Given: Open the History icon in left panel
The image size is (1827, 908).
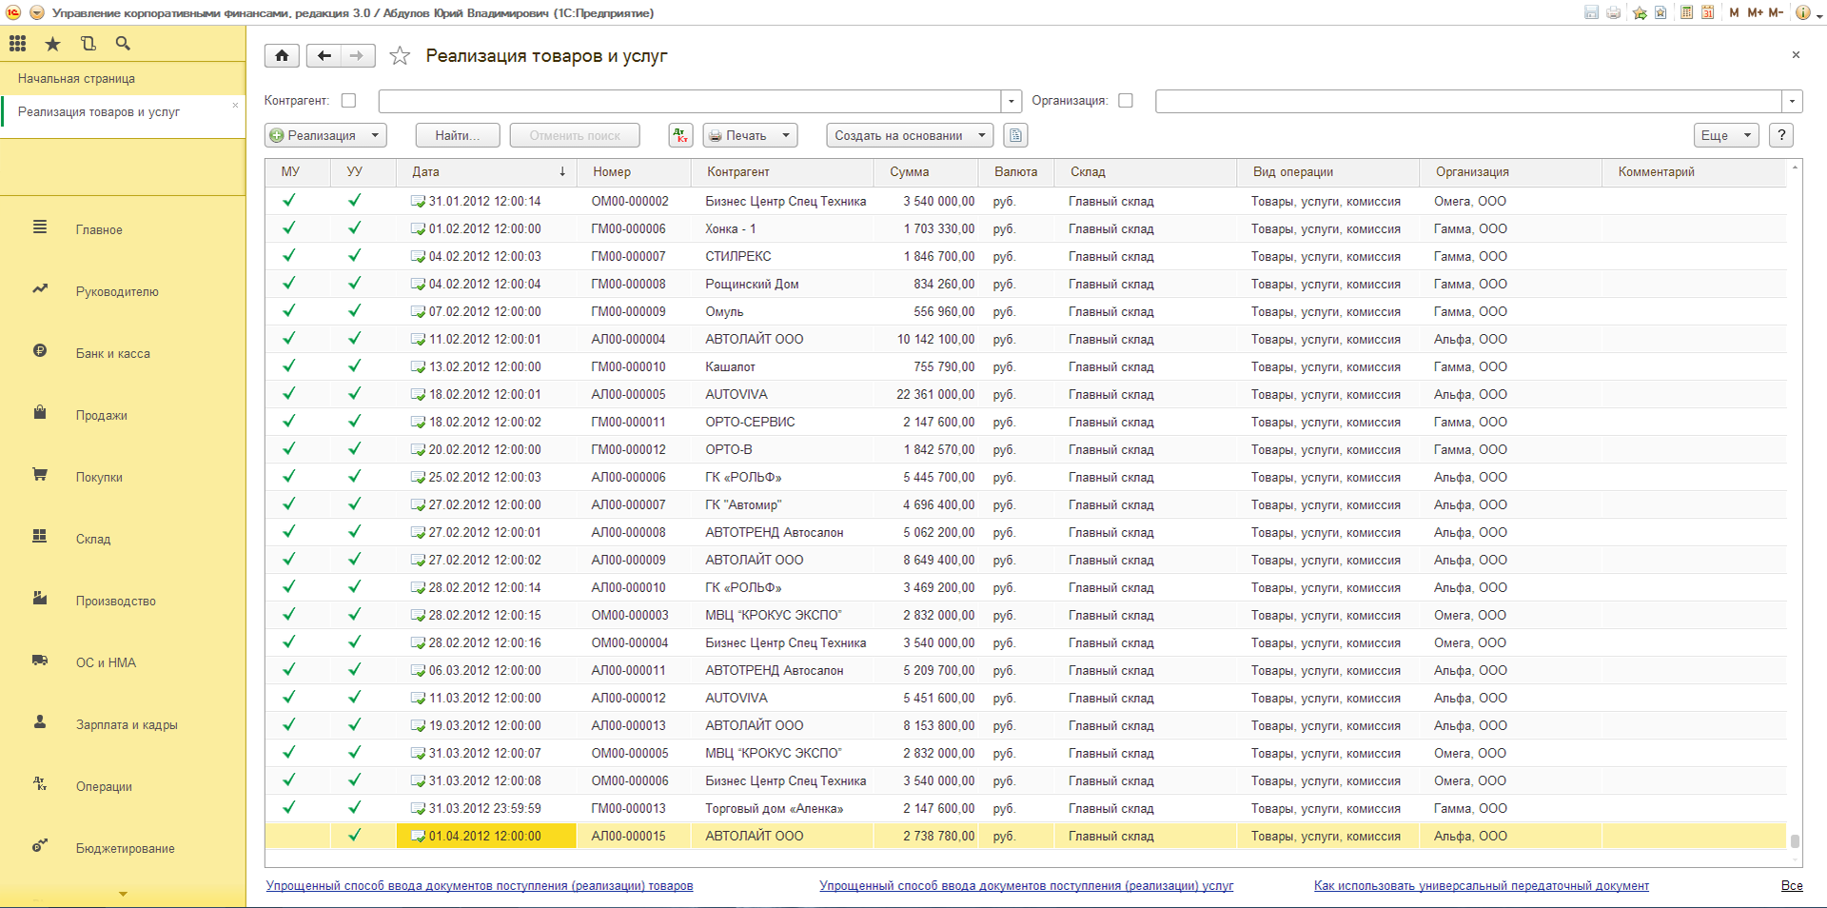Looking at the screenshot, I should pyautogui.click(x=88, y=44).
